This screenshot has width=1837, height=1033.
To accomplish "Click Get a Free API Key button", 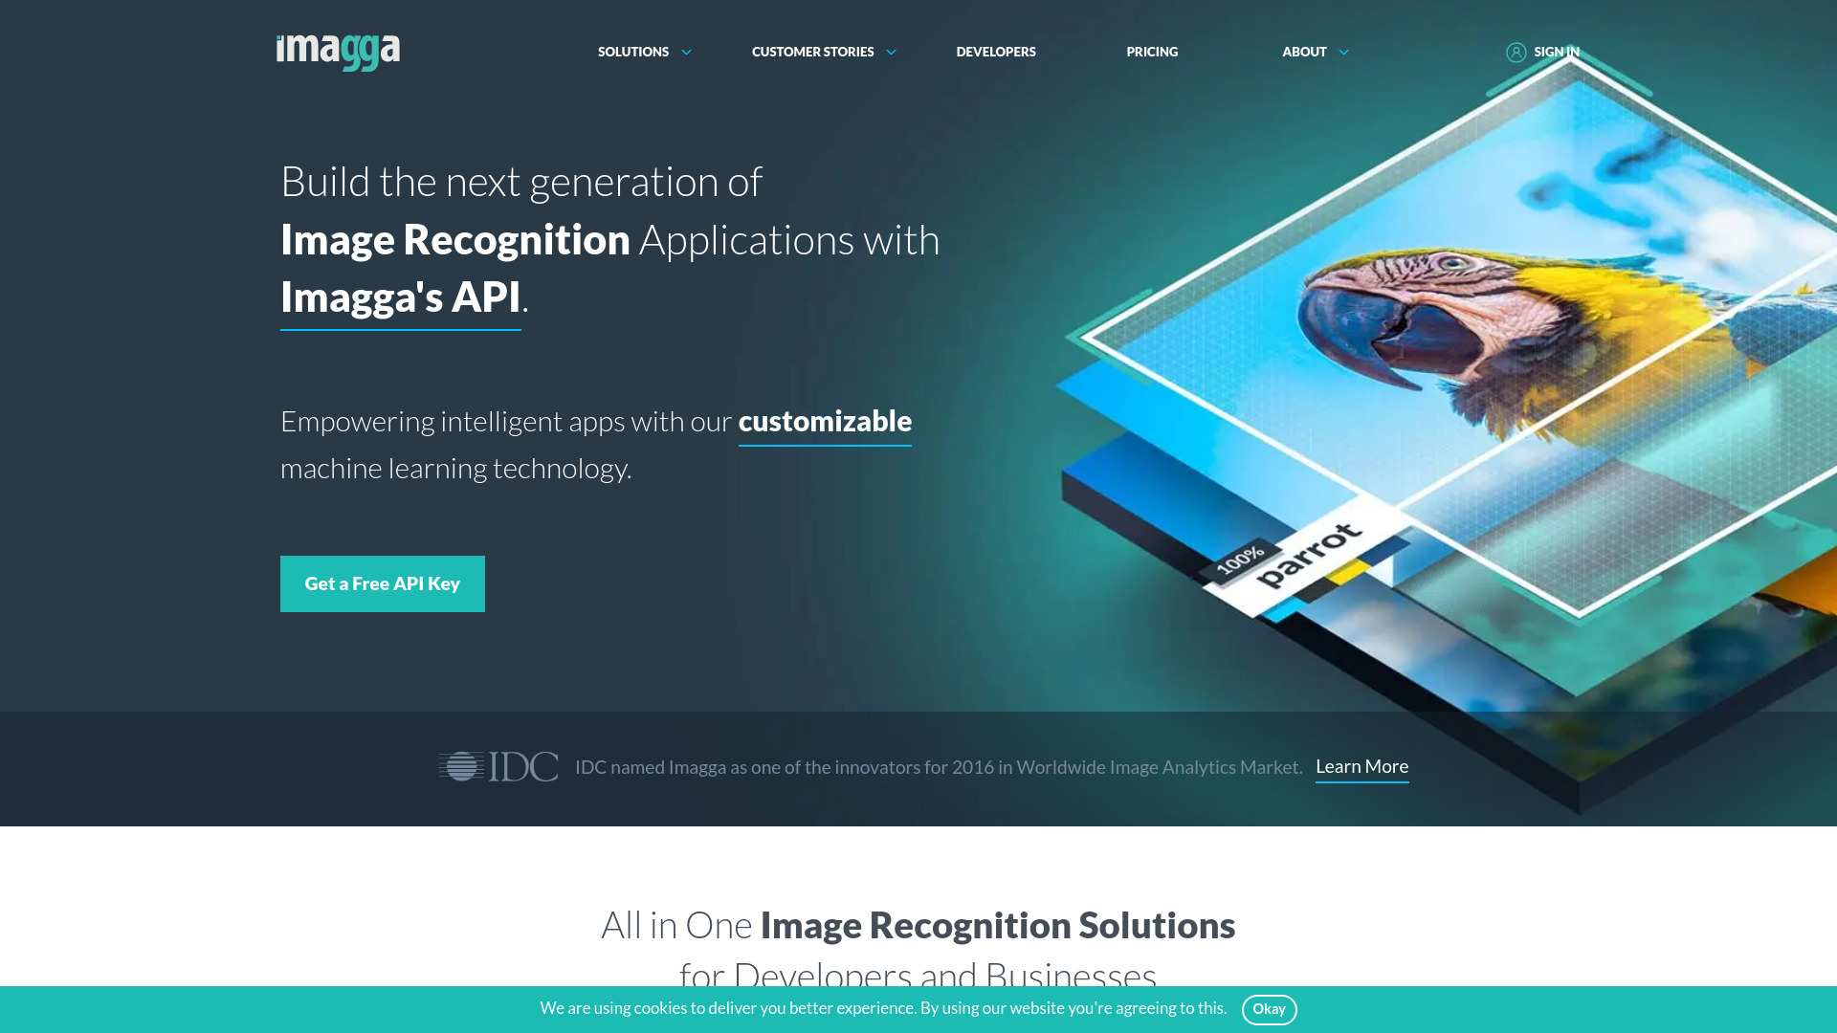I will 383,582.
